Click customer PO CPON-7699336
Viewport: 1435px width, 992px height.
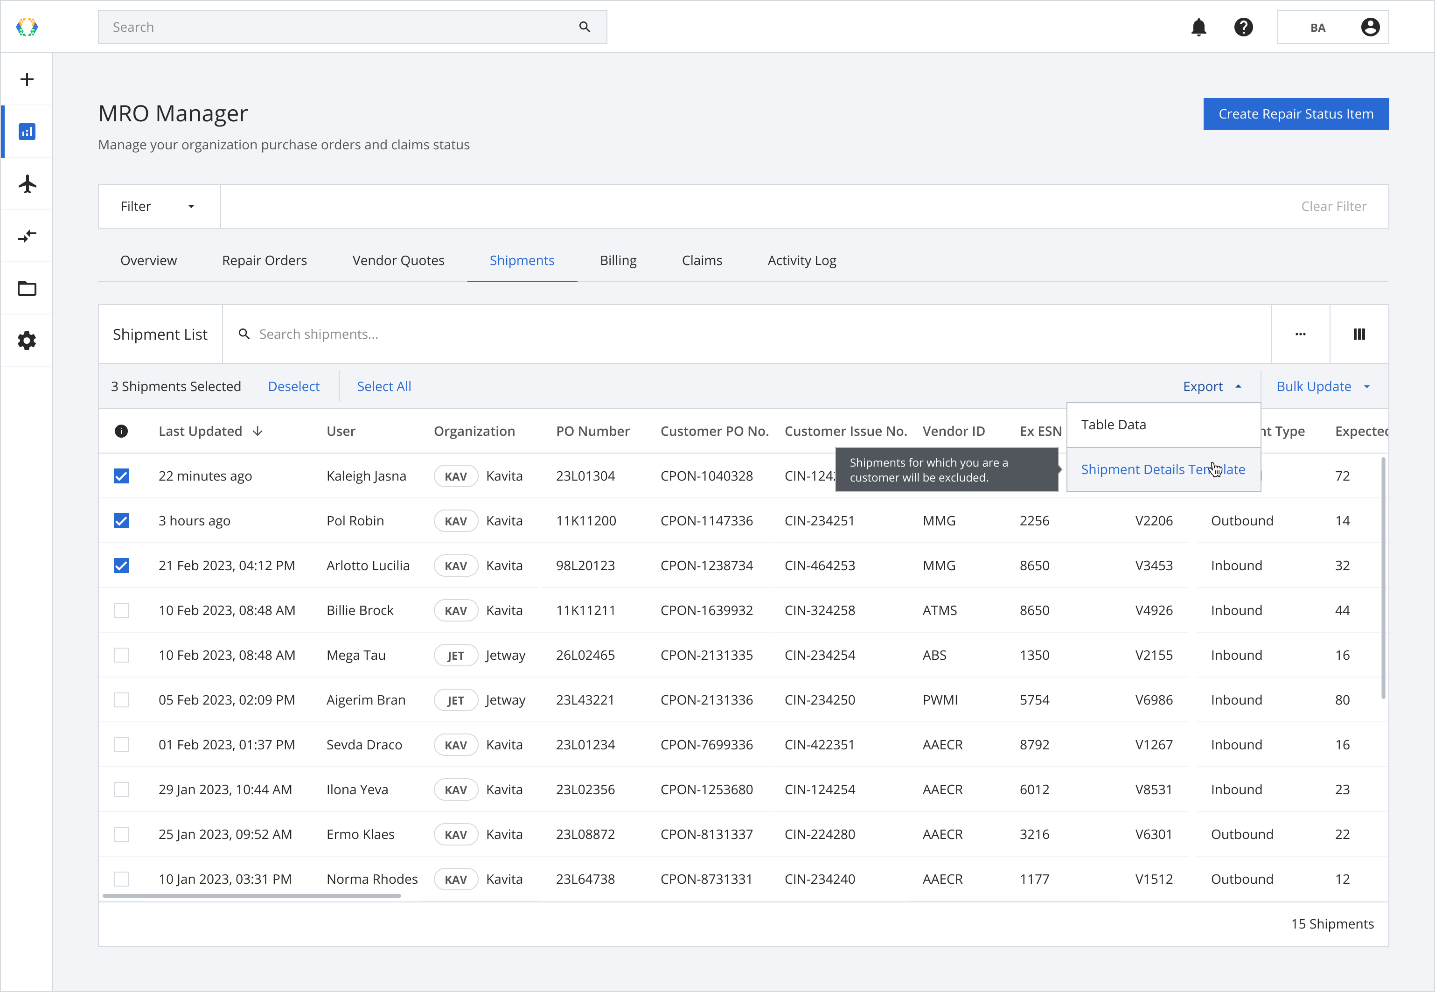[707, 745]
